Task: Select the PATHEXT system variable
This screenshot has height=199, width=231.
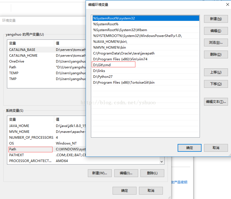Action: [47, 155]
